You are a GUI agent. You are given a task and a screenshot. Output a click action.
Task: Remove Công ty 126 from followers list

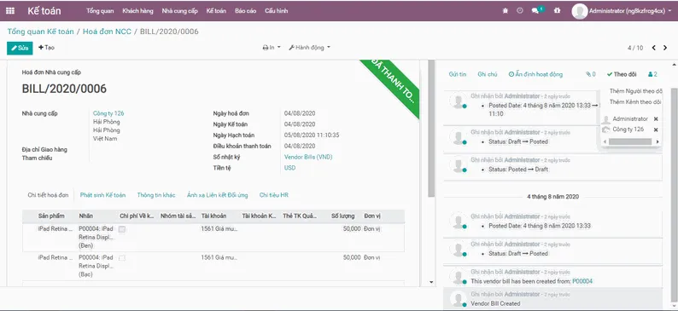(656, 130)
